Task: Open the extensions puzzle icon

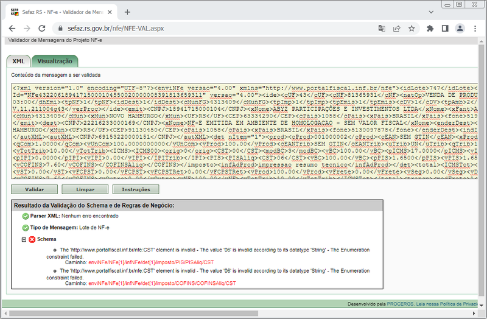Action: (430, 29)
